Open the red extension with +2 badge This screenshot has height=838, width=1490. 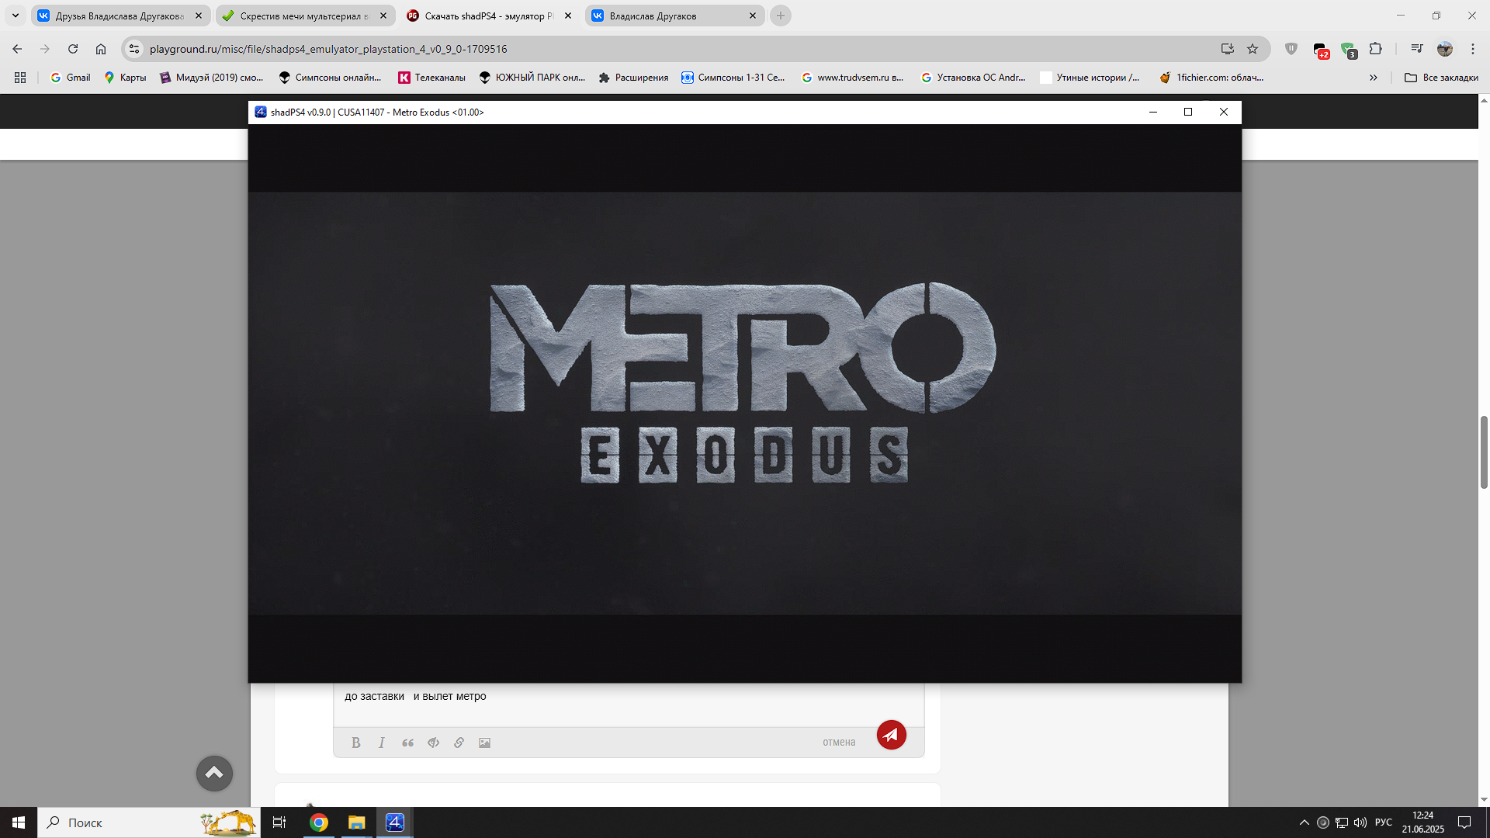[1321, 50]
